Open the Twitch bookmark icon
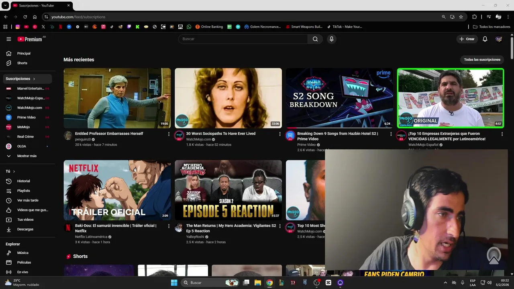The width and height of the screenshot is (514, 289). tap(129, 27)
